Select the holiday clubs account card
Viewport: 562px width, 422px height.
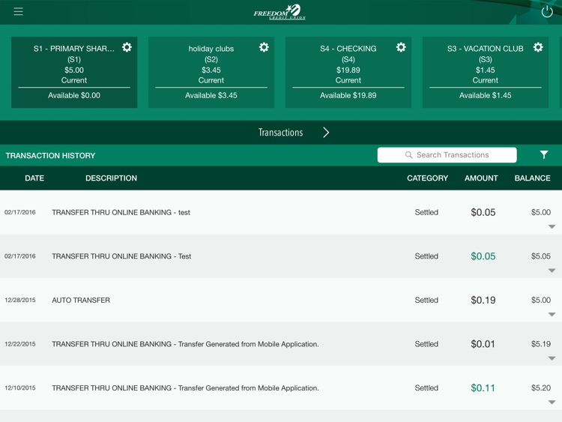tap(211, 72)
